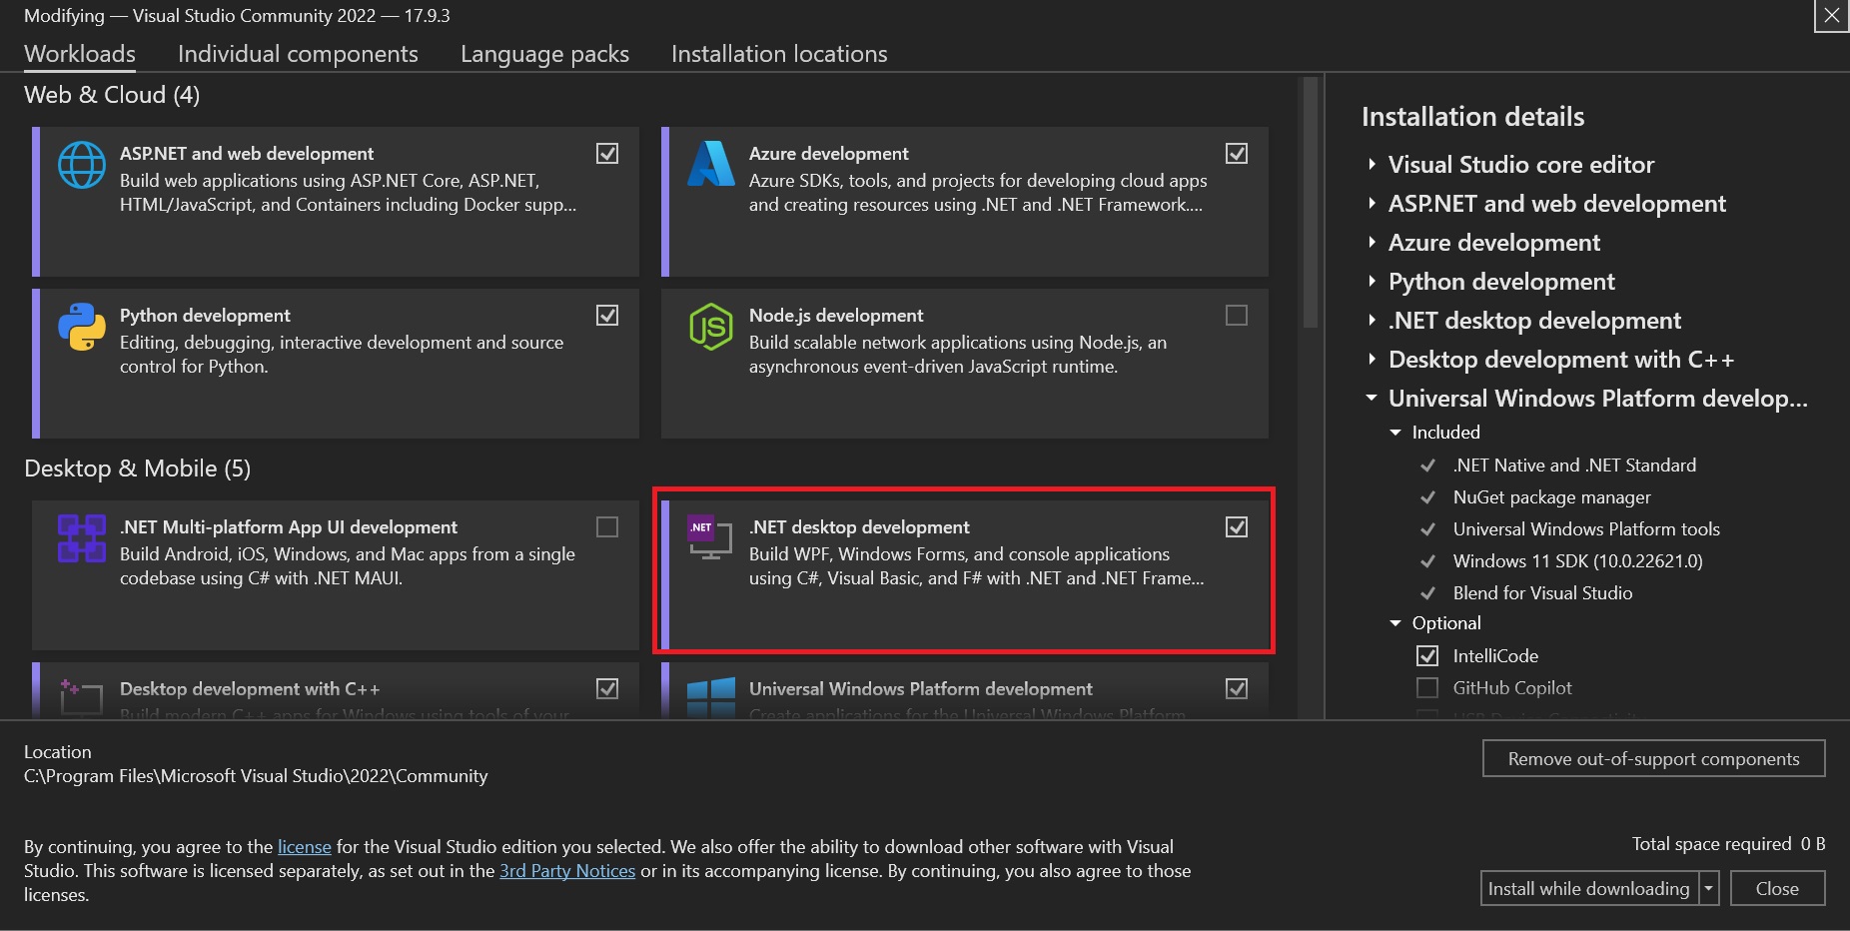The image size is (1850, 931).
Task: Switch to Language packs tab
Action: click(544, 54)
